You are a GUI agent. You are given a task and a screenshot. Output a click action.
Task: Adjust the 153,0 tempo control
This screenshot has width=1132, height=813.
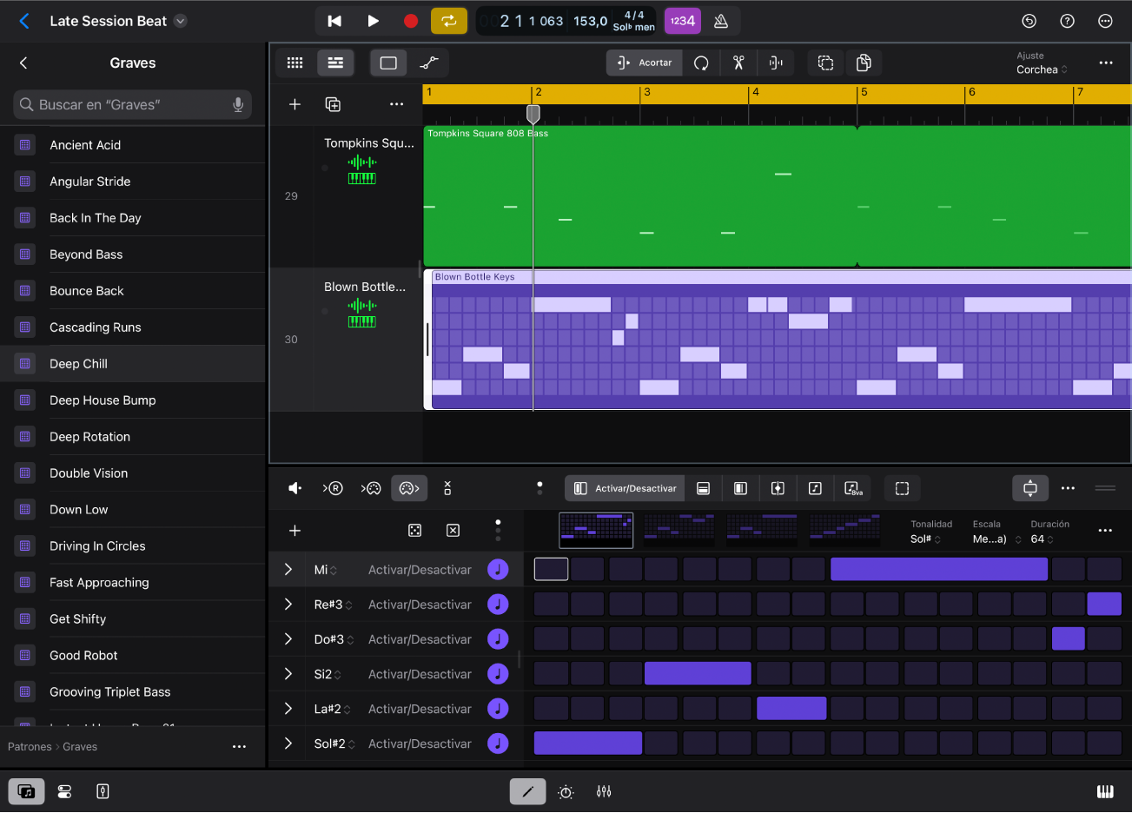[x=592, y=20]
